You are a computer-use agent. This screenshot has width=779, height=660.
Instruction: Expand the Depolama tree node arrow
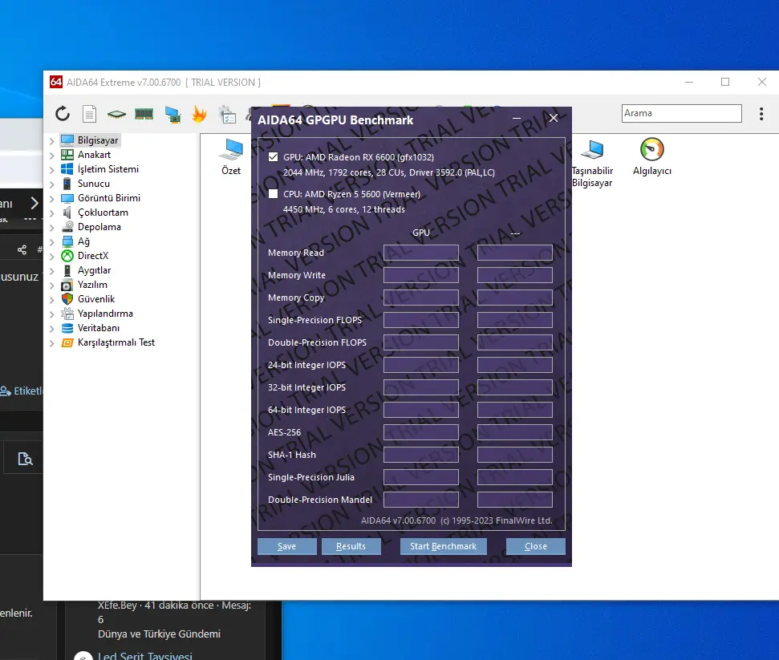click(x=51, y=228)
